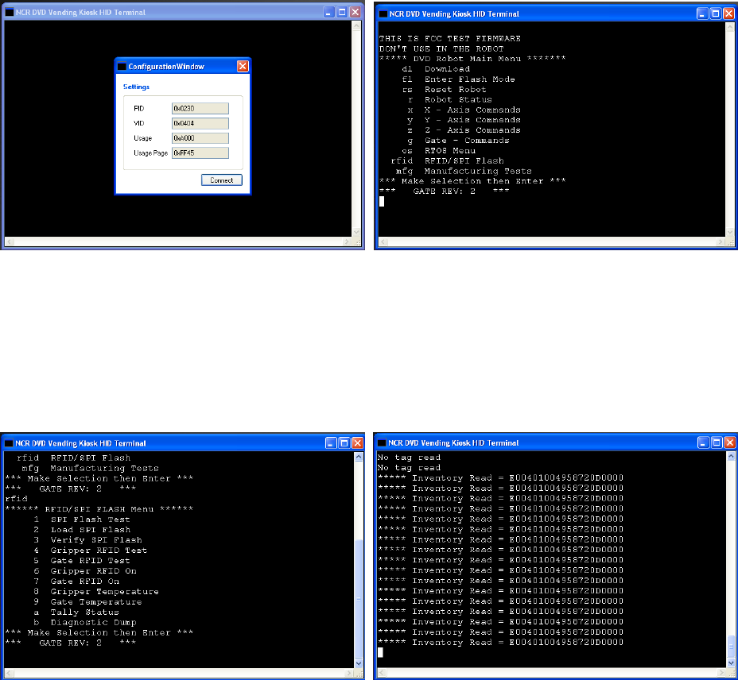
Task: Select the 'r Robot Status' line
Action: pyautogui.click(x=450, y=99)
